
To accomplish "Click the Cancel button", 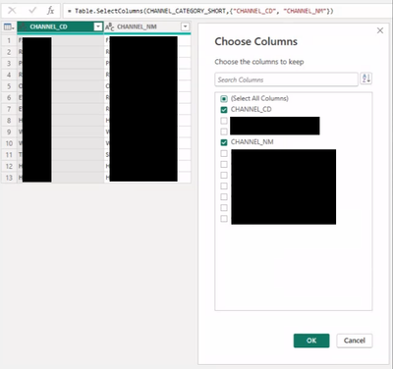I will tap(355, 341).
